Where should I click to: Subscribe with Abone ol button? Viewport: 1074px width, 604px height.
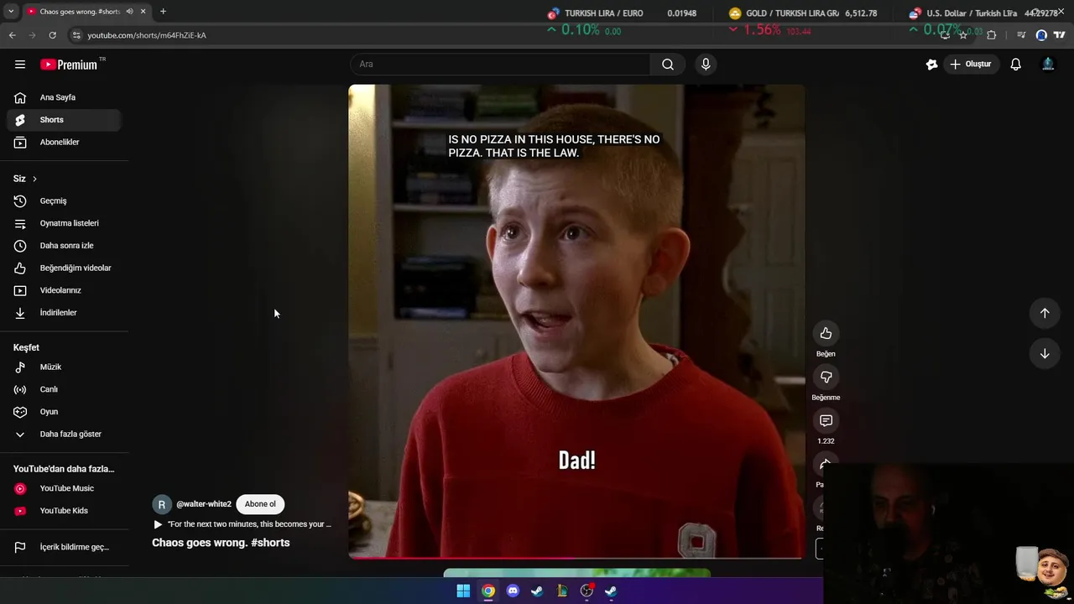pos(260,504)
